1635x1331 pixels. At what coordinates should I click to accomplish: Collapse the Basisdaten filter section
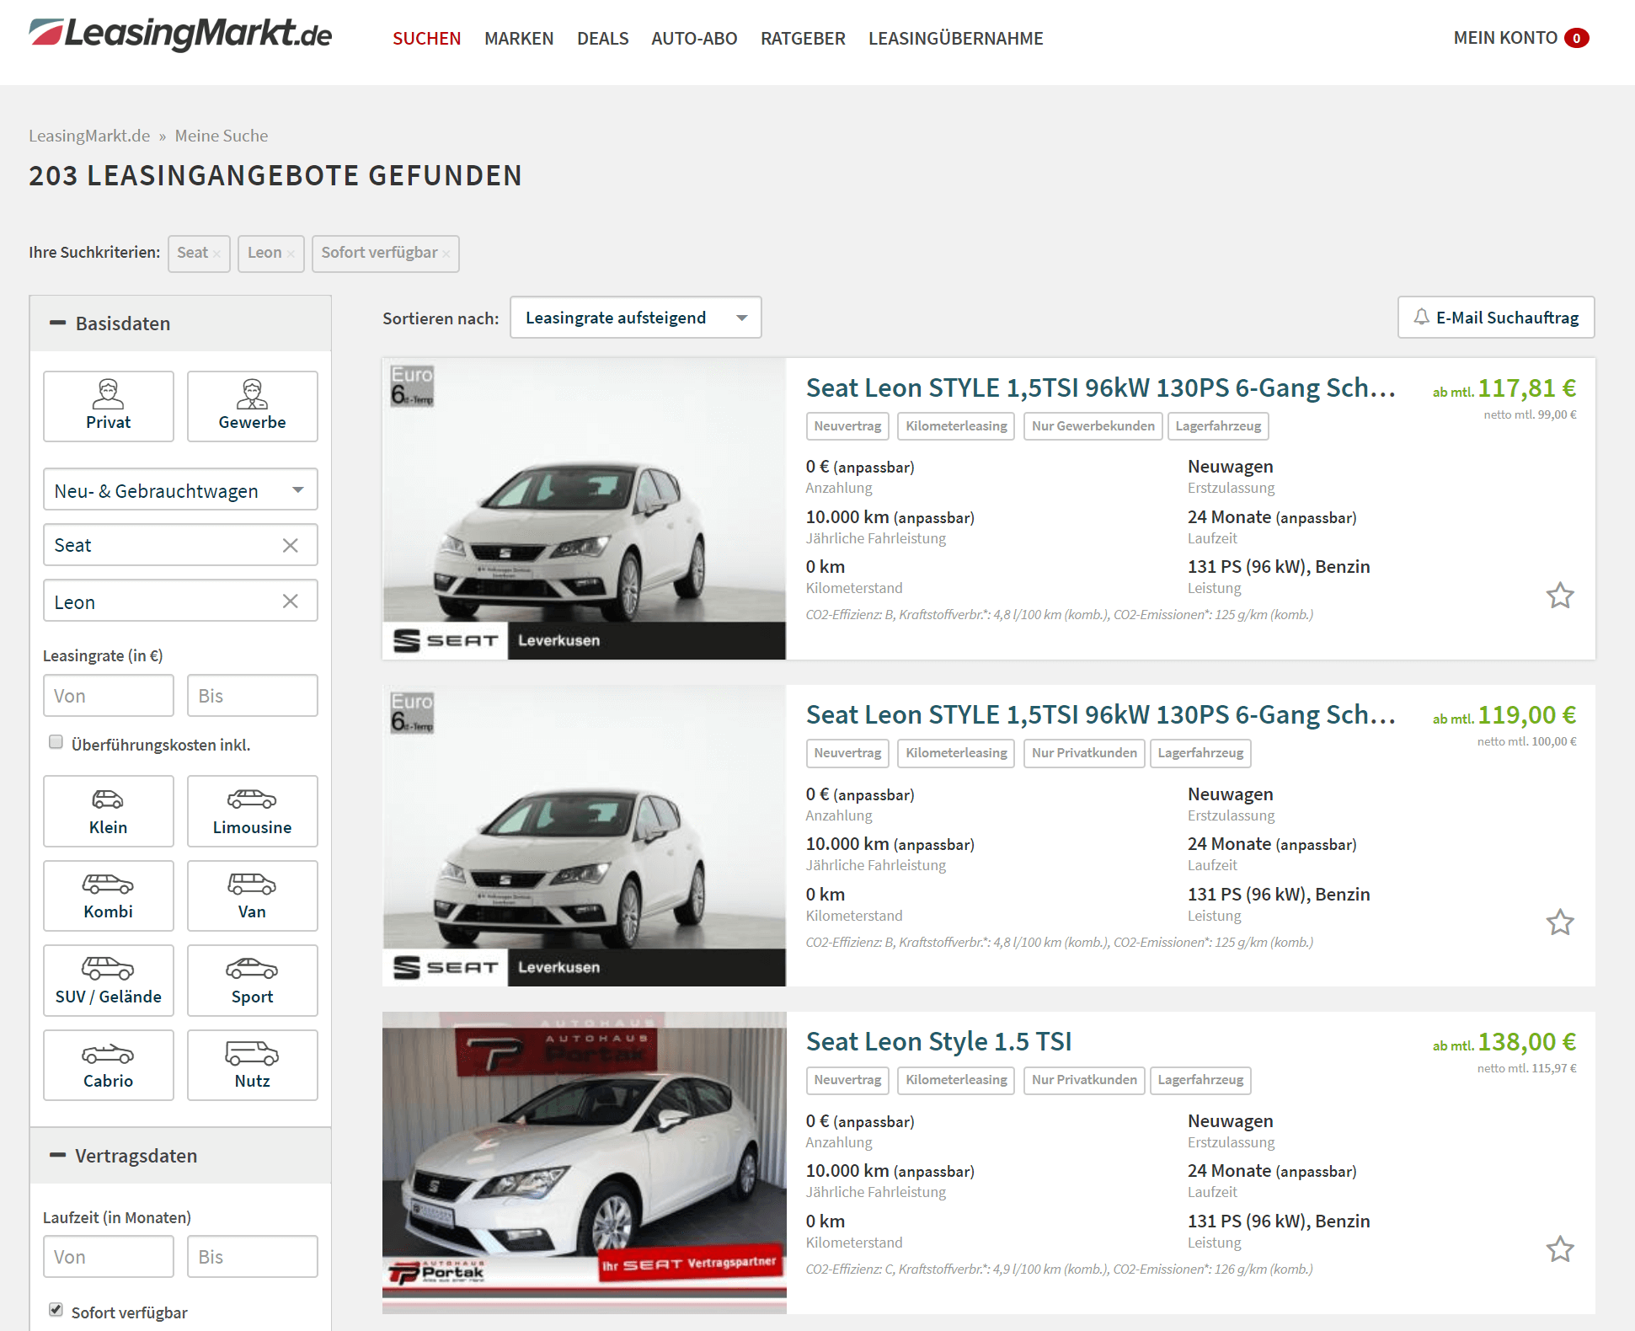180,323
